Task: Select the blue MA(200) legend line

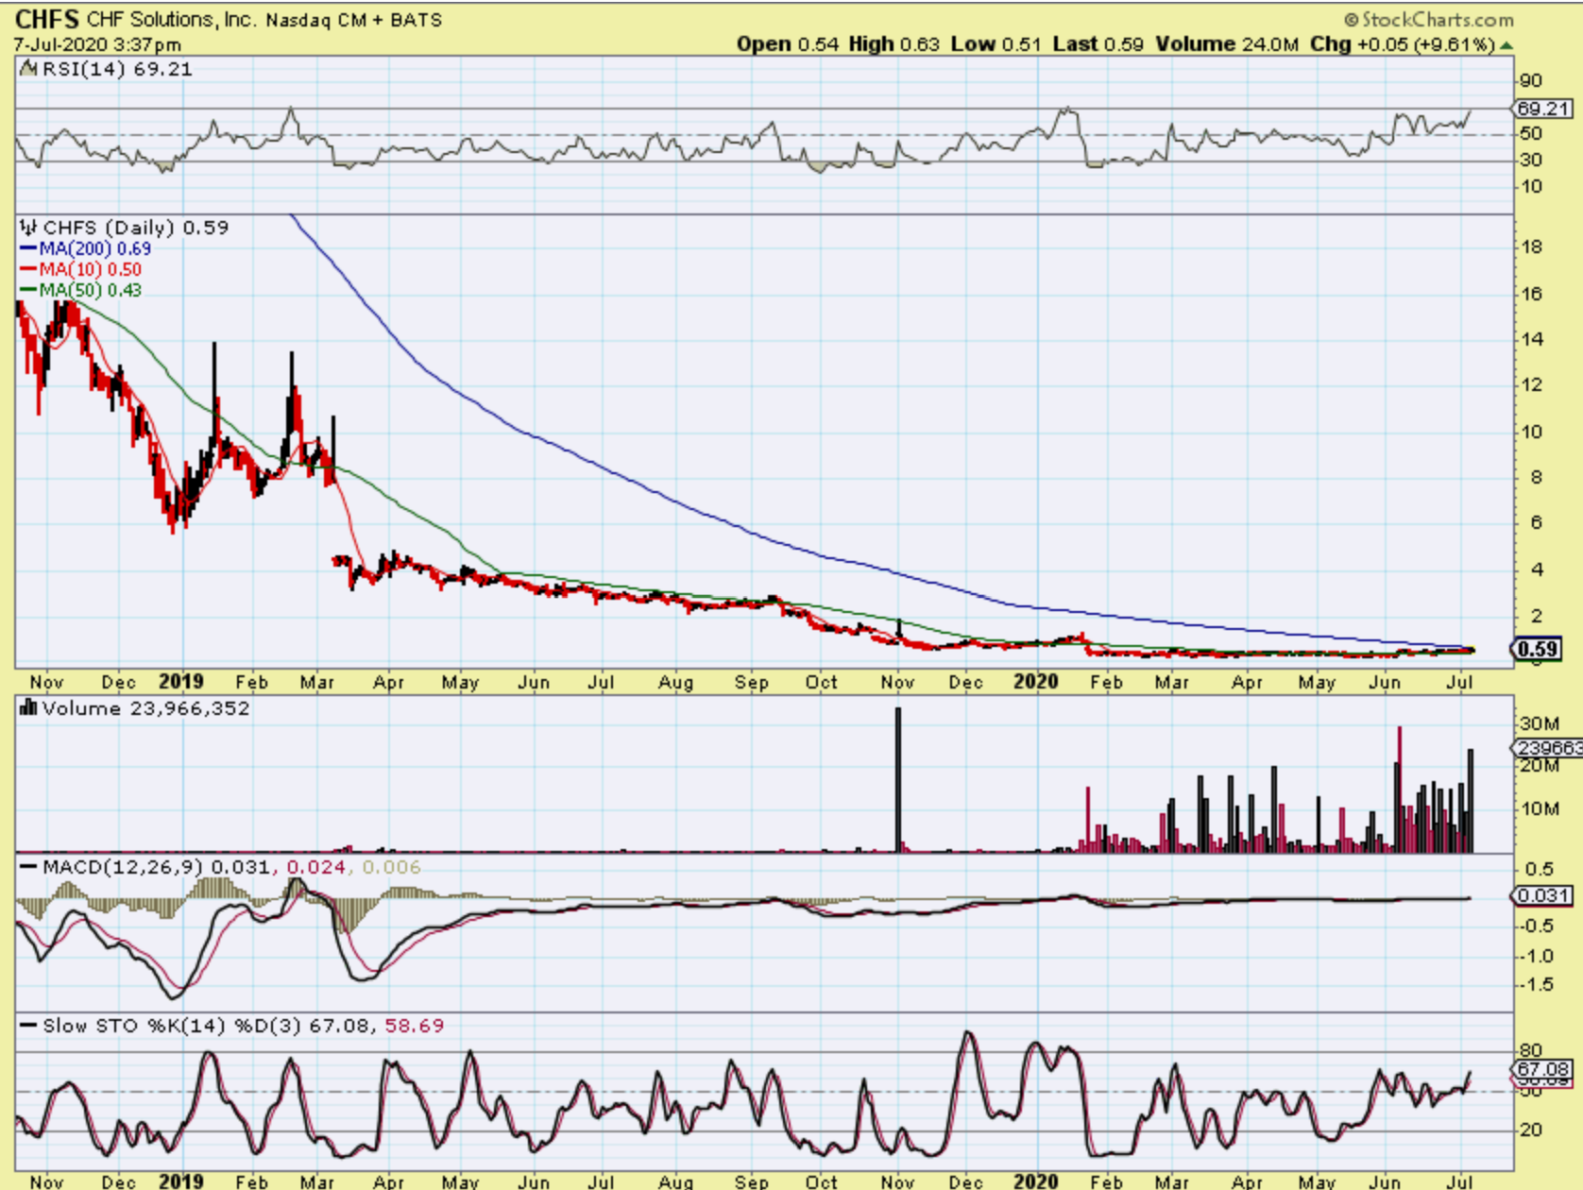Action: [x=28, y=249]
